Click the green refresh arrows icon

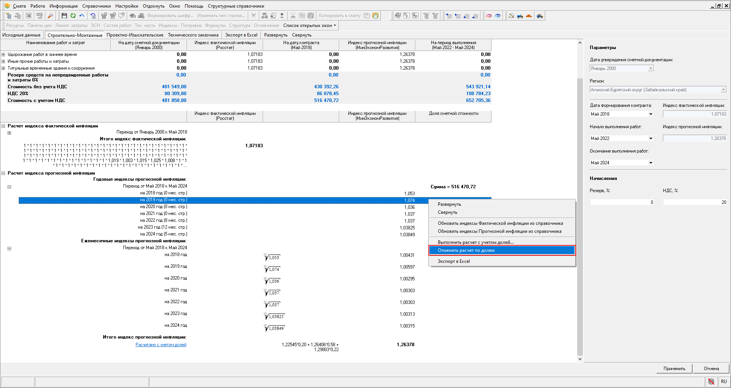[x=73, y=16]
